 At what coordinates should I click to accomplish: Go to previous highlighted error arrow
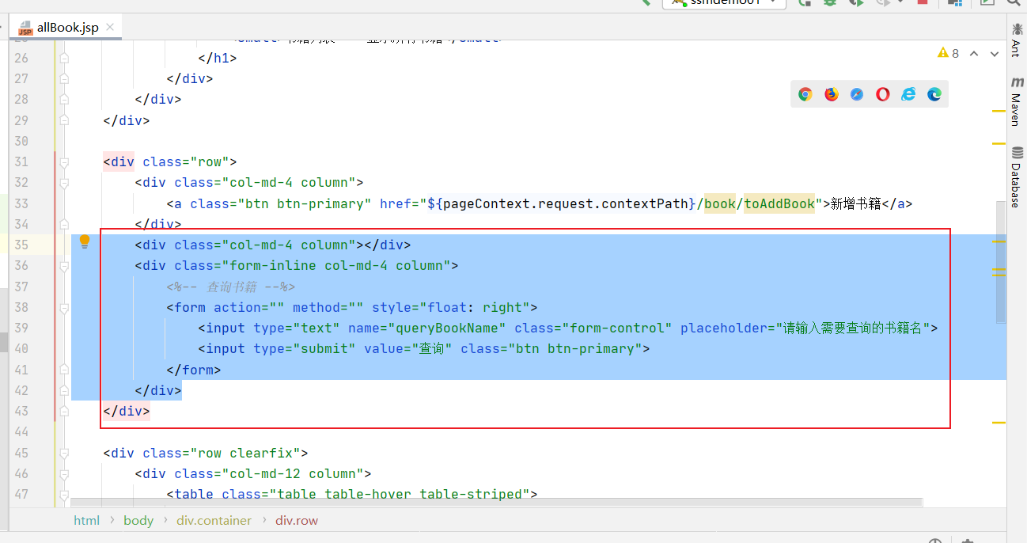[974, 54]
